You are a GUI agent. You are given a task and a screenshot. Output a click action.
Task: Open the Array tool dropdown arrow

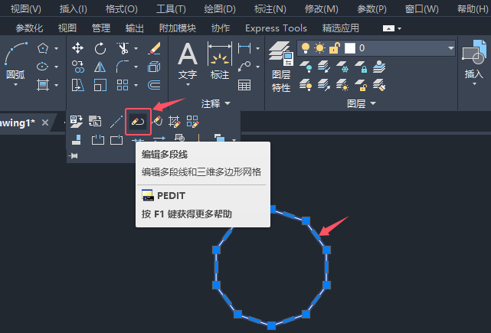click(x=136, y=85)
